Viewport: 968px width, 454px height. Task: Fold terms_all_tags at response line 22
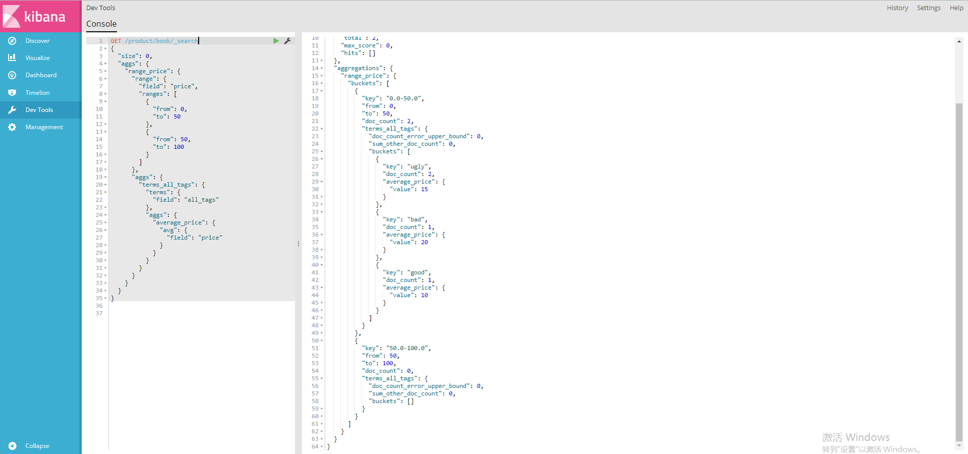click(322, 129)
